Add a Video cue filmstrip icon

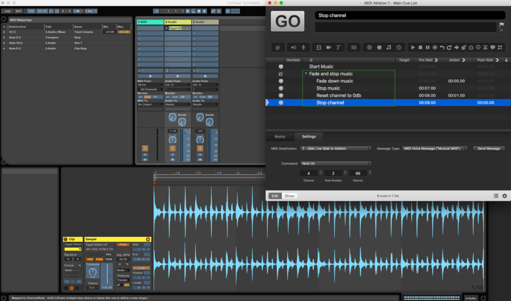click(x=319, y=47)
